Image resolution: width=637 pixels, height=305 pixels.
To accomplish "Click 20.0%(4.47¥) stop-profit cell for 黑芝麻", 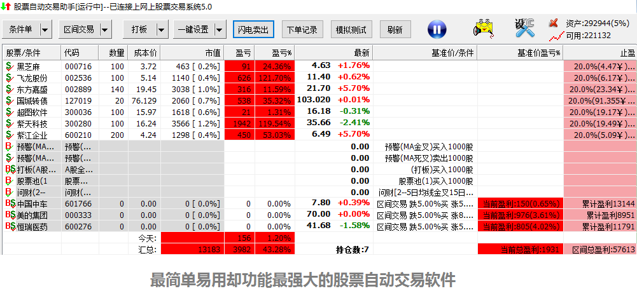I will (x=600, y=66).
